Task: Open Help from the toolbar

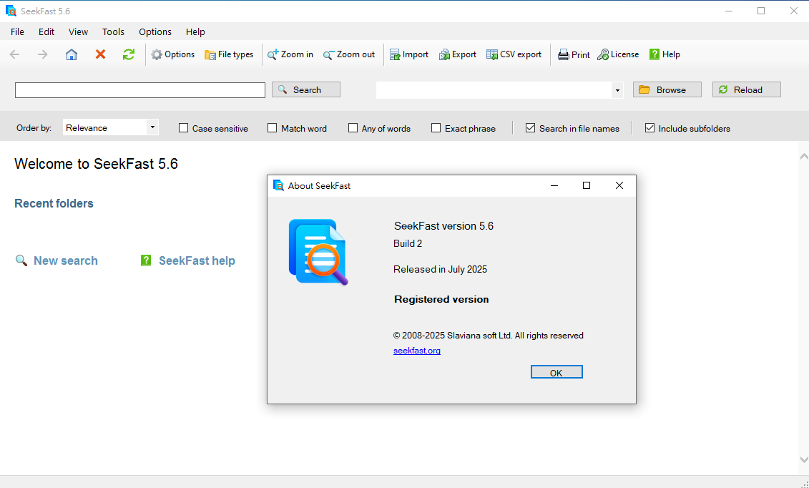Action: click(665, 54)
